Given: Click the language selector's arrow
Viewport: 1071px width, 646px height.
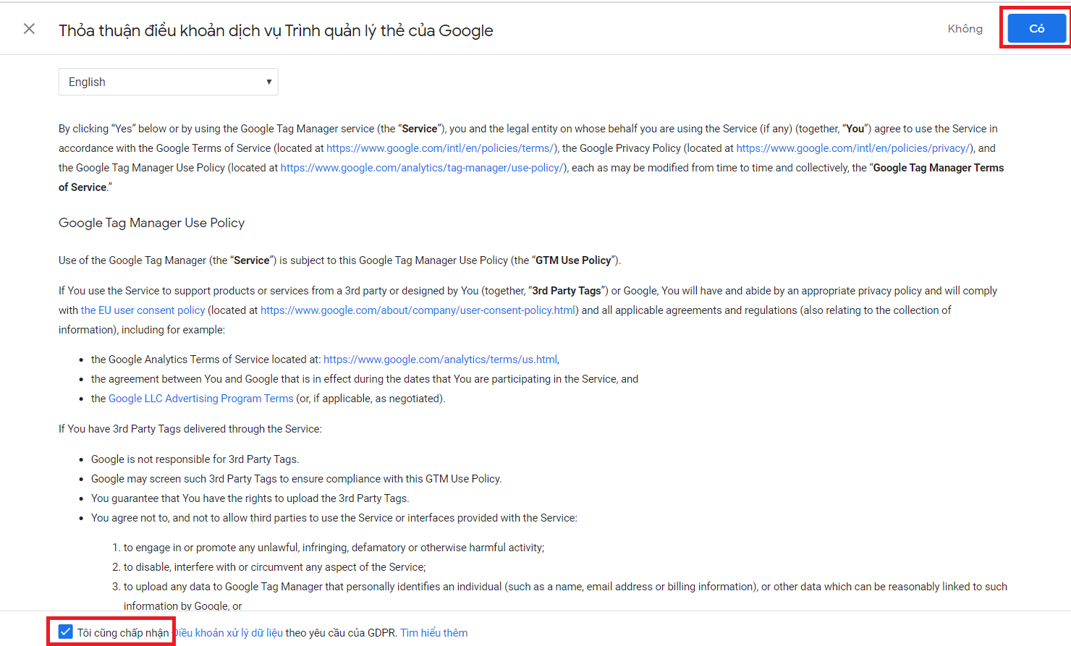Looking at the screenshot, I should (268, 82).
